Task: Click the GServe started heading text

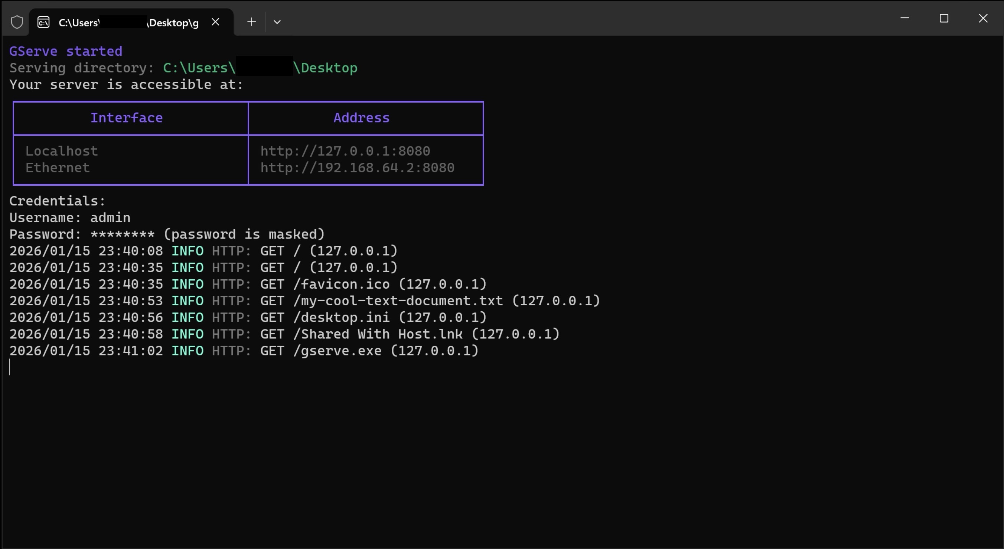Action: coord(66,52)
